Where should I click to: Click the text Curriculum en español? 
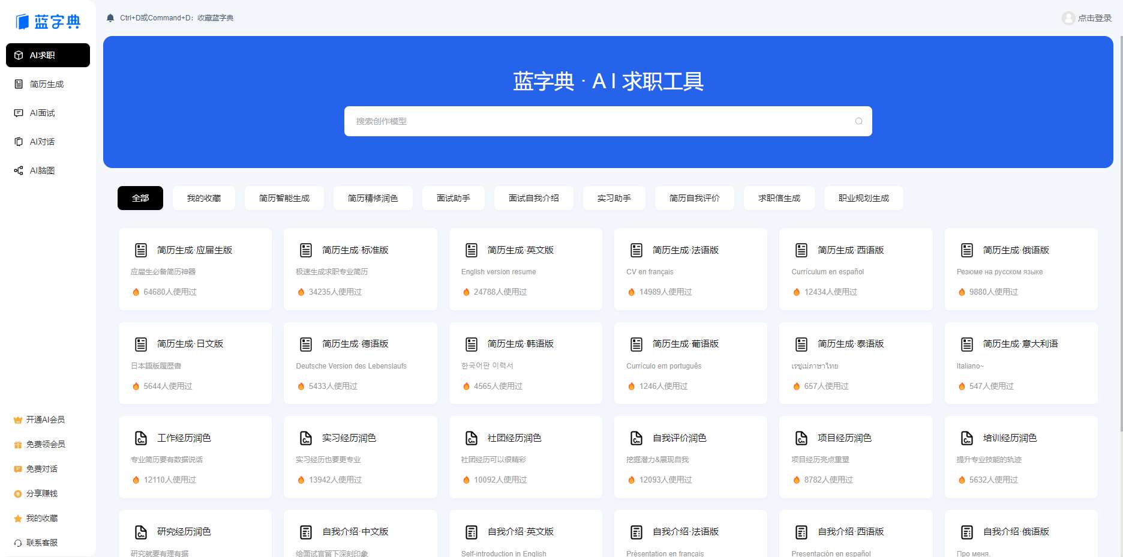click(828, 272)
